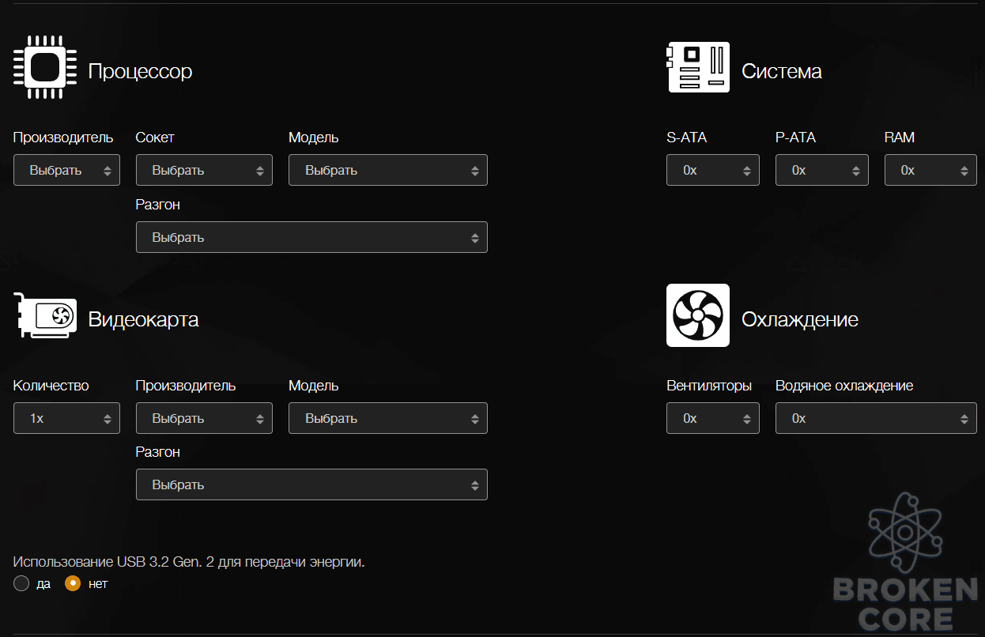Click the processor chip icon

pyautogui.click(x=45, y=68)
